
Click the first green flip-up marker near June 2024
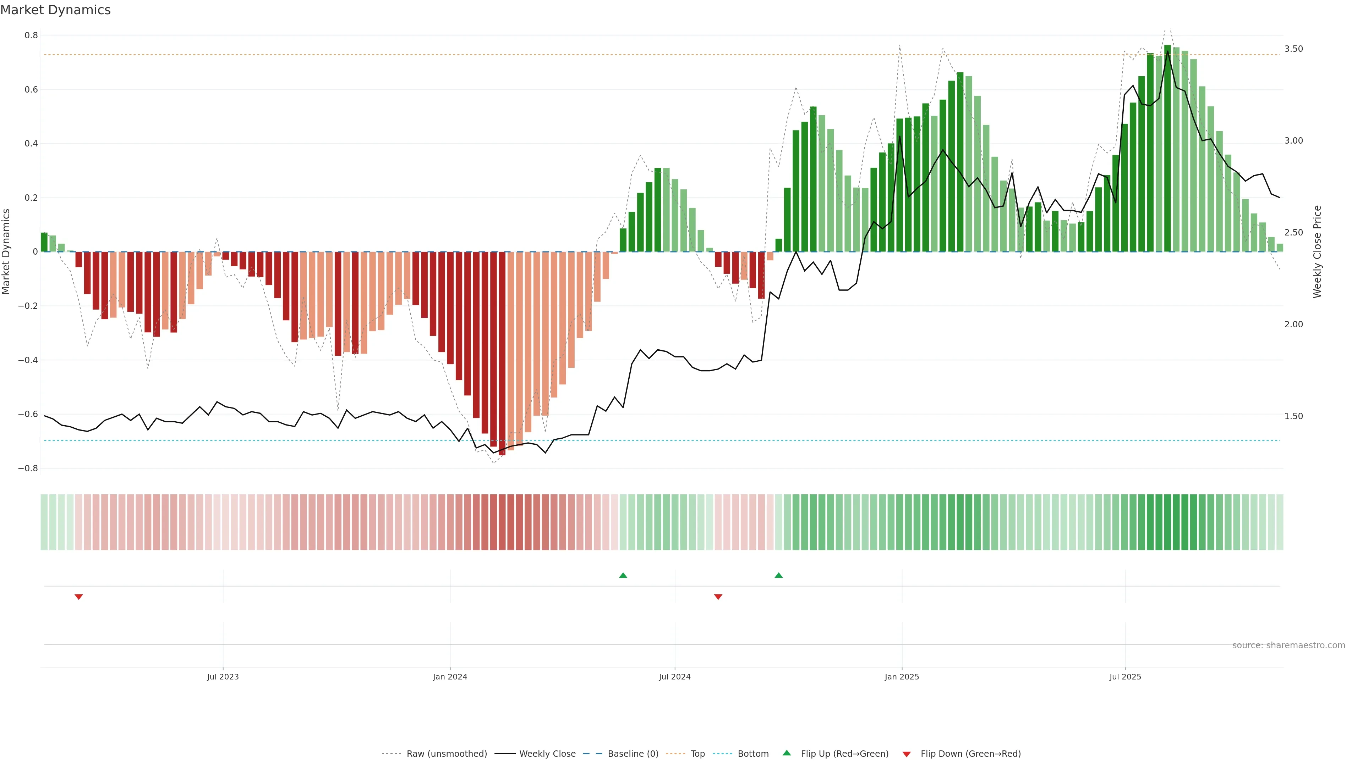tap(623, 575)
